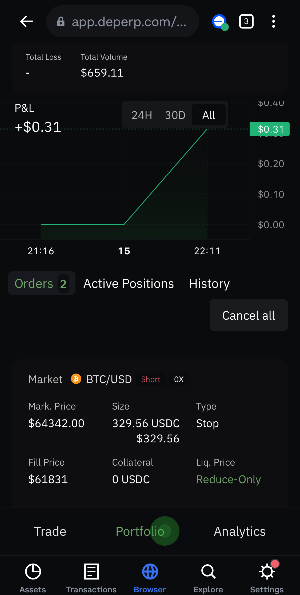The width and height of the screenshot is (300, 595).
Task: Tap the app.deperp.com address bar
Action: pyautogui.click(x=123, y=21)
